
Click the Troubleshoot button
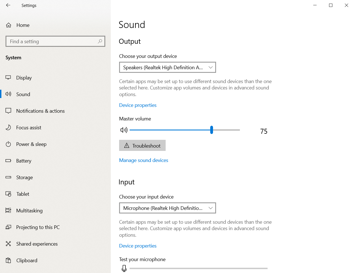(x=142, y=145)
